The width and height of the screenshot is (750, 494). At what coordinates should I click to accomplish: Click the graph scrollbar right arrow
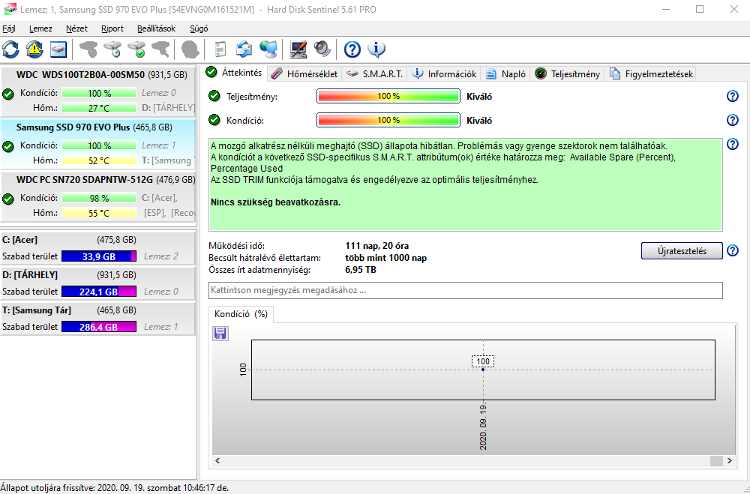[730, 460]
